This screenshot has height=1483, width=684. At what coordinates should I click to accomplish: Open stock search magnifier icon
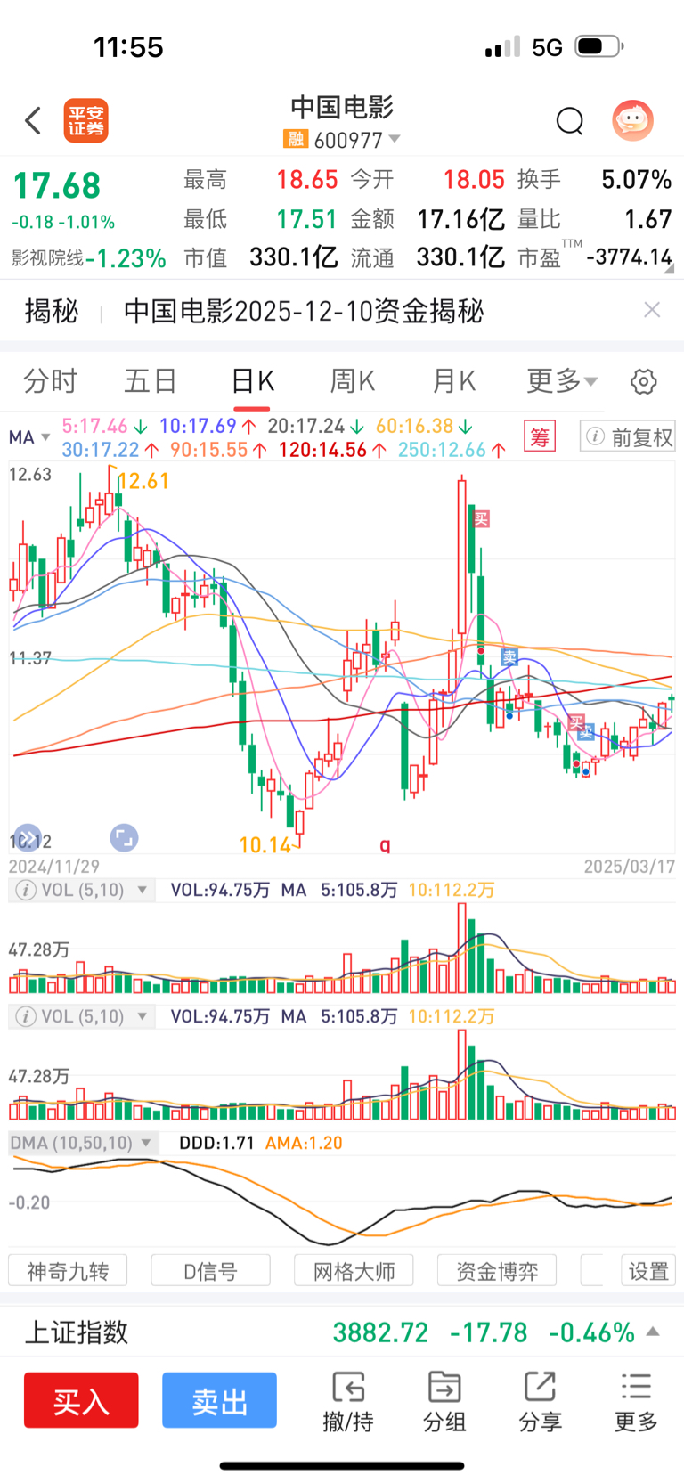pyautogui.click(x=570, y=121)
